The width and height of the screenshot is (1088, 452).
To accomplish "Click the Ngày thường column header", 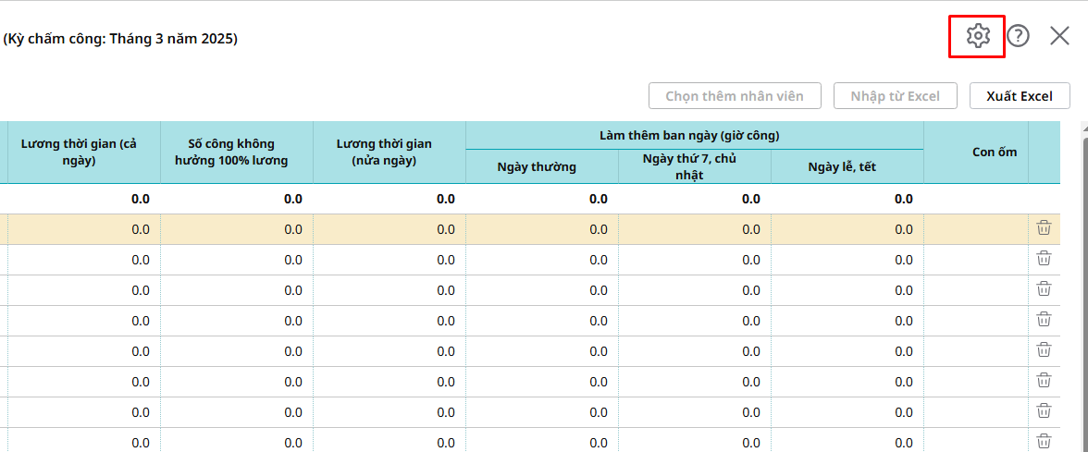I will coord(537,167).
